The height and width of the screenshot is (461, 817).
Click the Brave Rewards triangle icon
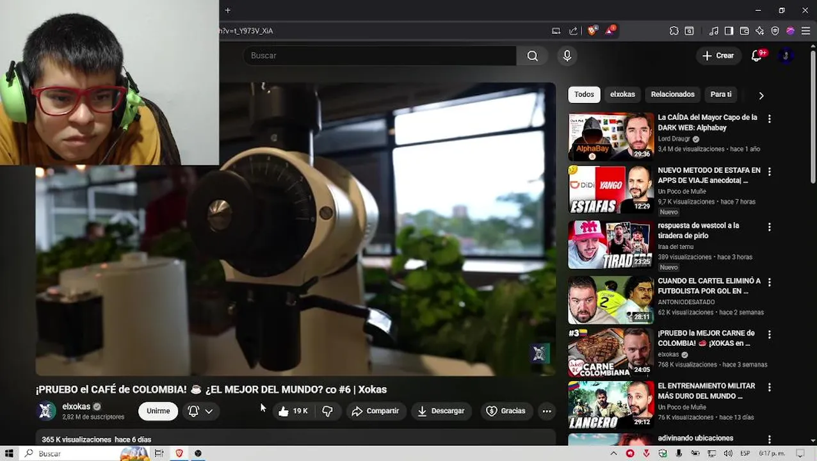[610, 31]
